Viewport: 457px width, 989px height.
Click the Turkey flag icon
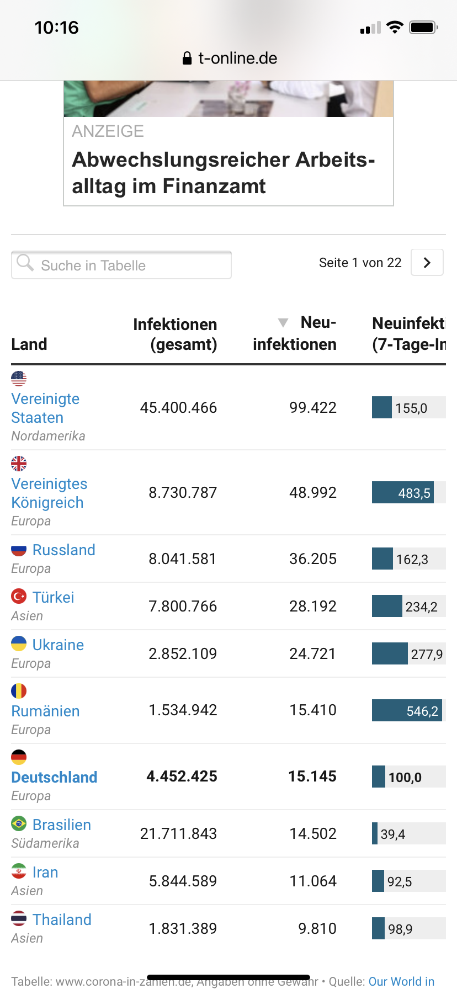click(19, 597)
